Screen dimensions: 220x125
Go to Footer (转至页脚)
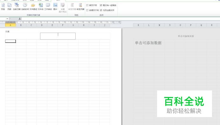click(x=80, y=7)
